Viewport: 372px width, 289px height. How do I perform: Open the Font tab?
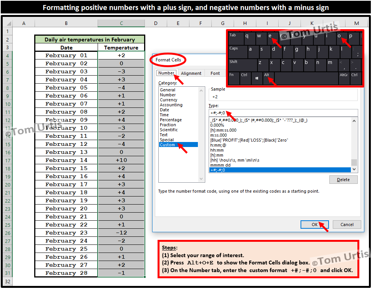[215, 73]
